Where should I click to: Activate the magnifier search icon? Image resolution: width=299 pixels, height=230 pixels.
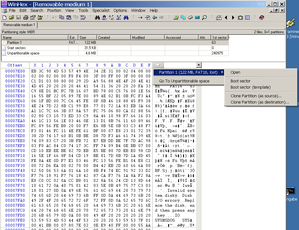click(205, 17)
